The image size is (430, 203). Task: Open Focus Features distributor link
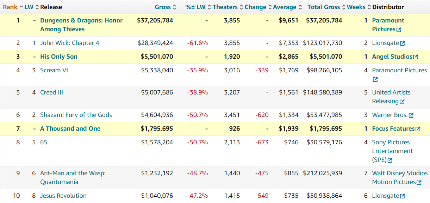coord(393,129)
